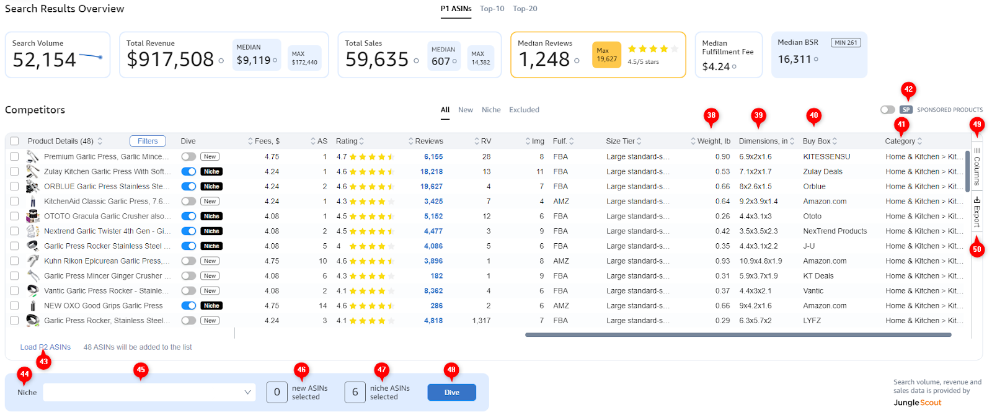Toggle the select-all checkbox in table header
992x420 pixels.
tap(14, 141)
